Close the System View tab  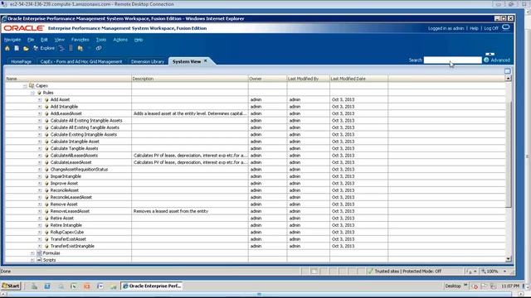(x=205, y=61)
